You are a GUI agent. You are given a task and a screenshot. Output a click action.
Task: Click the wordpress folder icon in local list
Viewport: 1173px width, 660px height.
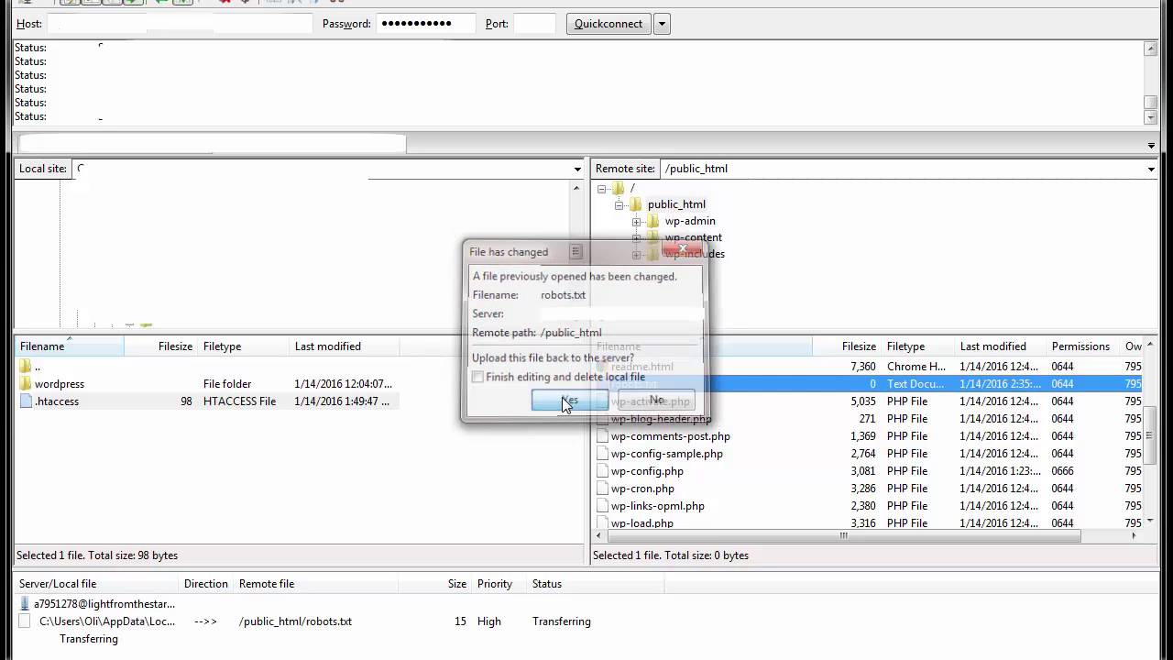(26, 384)
